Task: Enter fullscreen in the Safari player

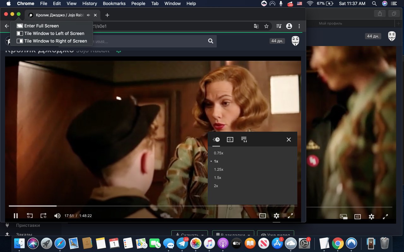Action: (385, 217)
